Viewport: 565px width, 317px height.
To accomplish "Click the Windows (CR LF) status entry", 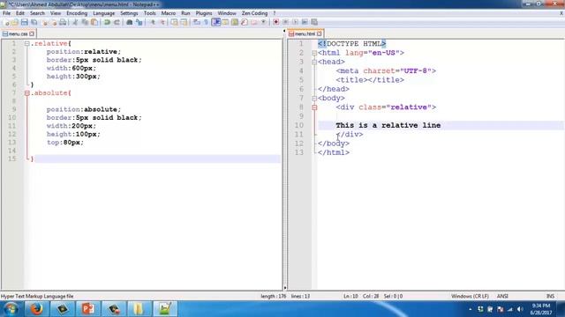I will pos(470,296).
